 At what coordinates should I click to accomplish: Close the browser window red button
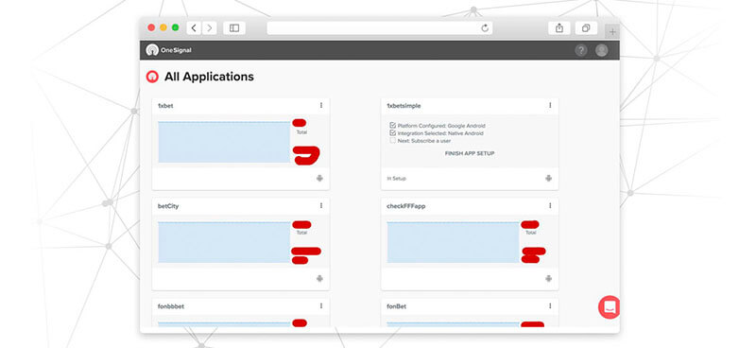[151, 27]
